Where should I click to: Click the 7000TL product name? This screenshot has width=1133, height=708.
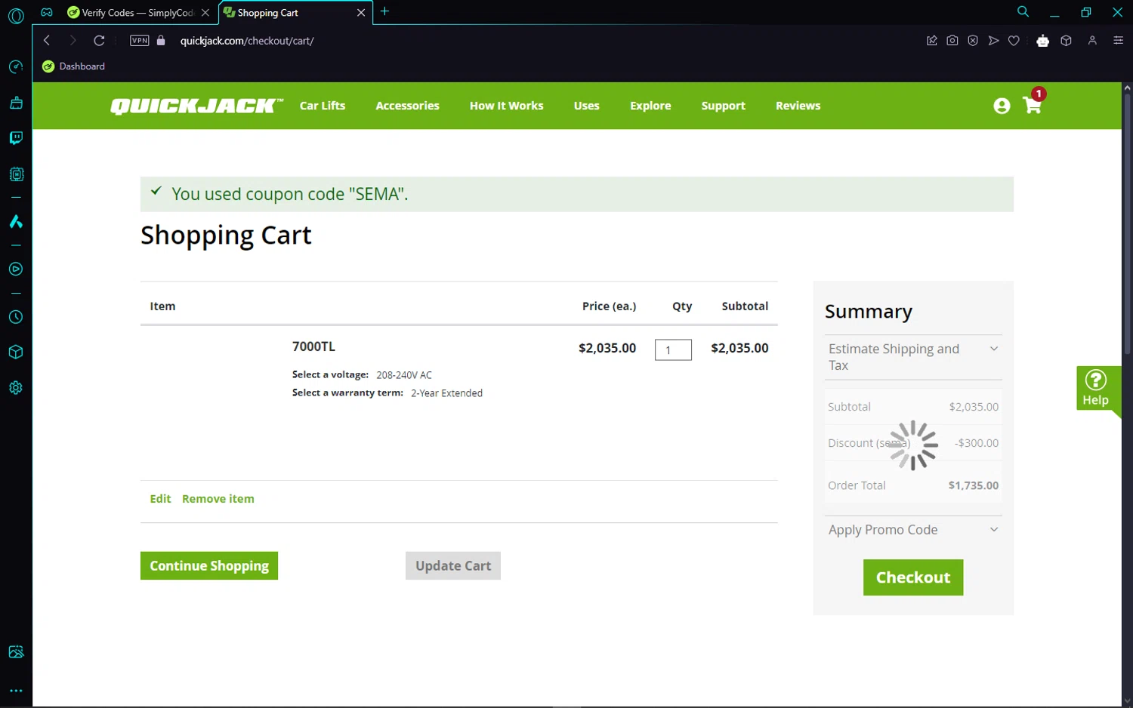313,346
